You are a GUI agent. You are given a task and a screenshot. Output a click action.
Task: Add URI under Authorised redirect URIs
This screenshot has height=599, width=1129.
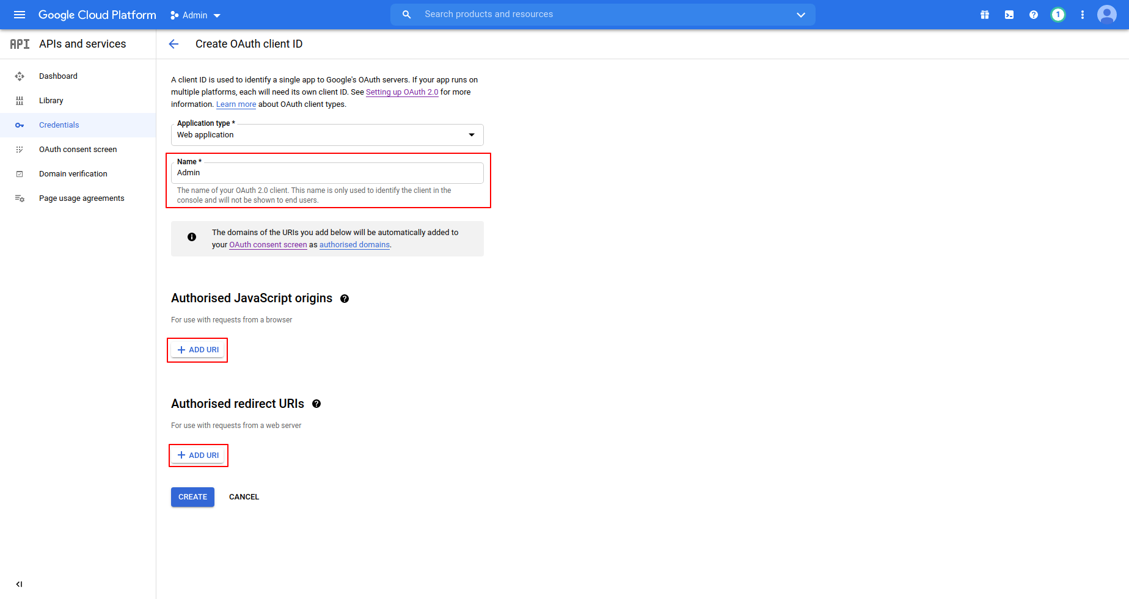pos(198,456)
